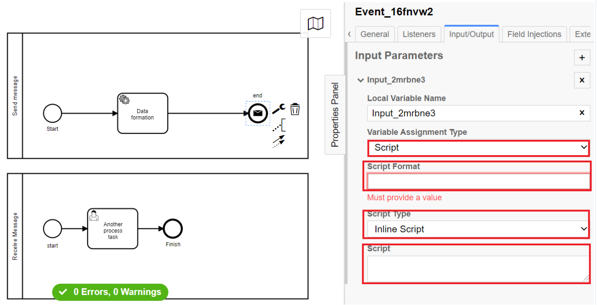Open the minimap toggle icon
597x305 pixels.
[x=315, y=24]
